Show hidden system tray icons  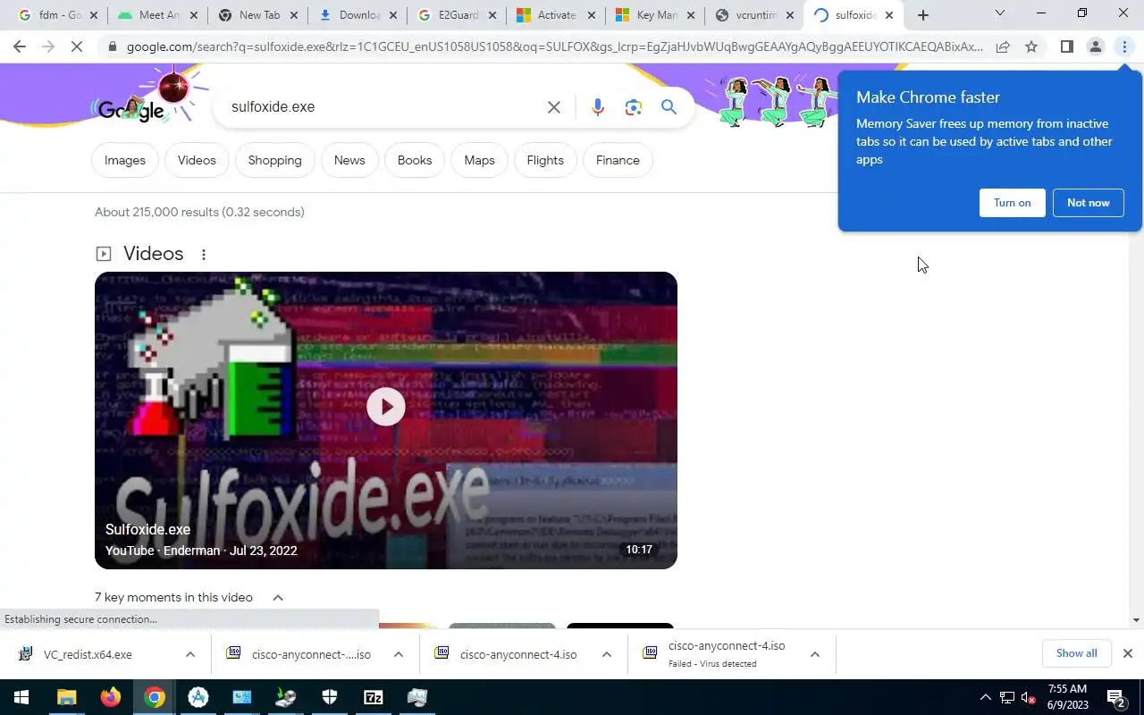tap(986, 697)
